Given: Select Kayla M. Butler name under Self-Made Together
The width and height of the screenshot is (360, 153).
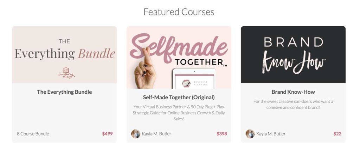Looking at the screenshot, I should 156,134.
